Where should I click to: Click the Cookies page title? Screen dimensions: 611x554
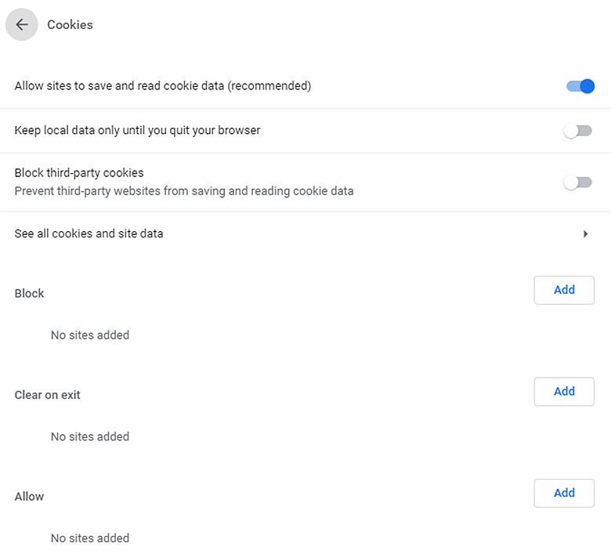[70, 25]
